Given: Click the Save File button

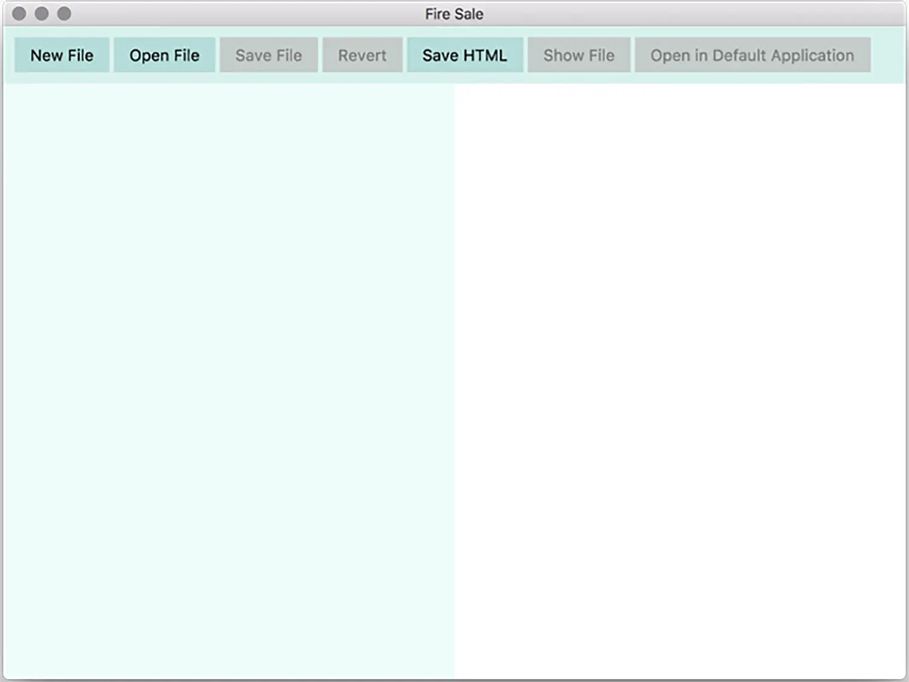Looking at the screenshot, I should point(268,55).
